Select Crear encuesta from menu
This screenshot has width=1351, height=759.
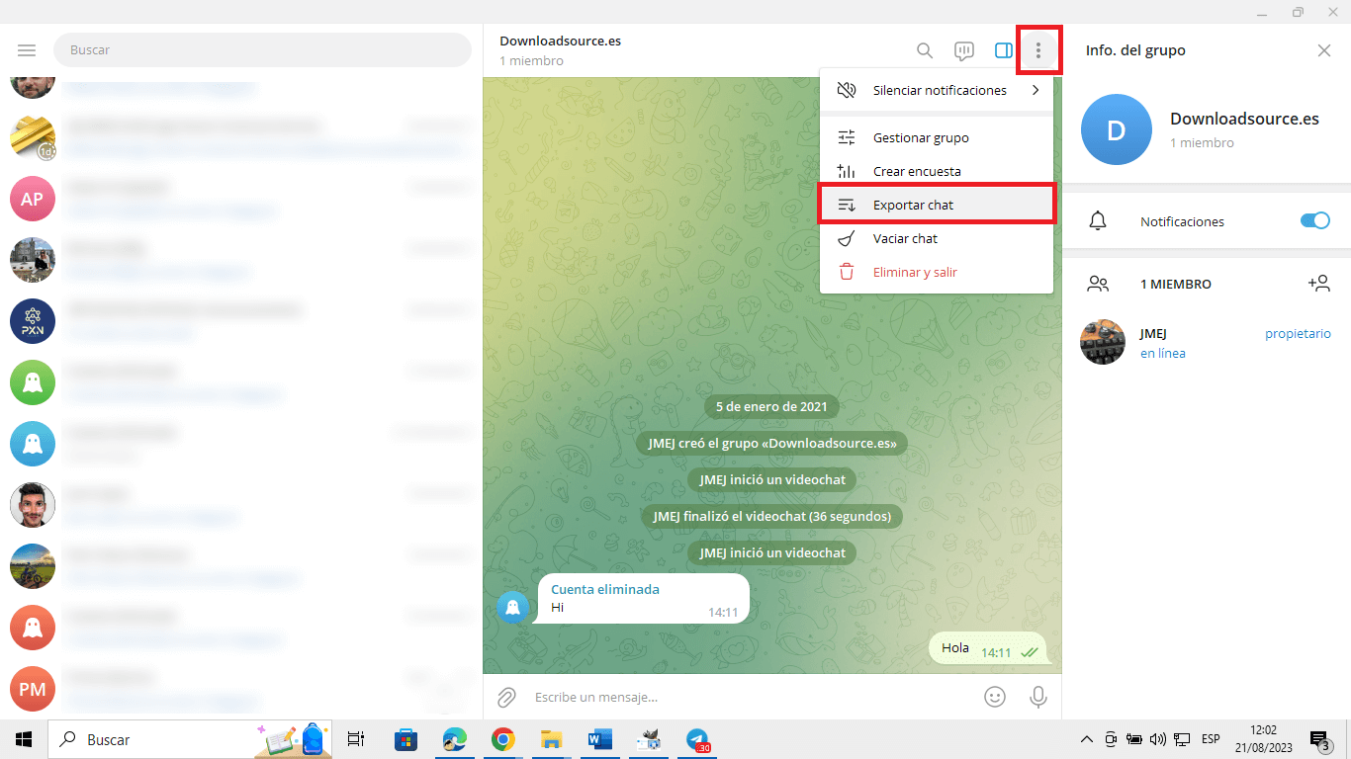click(x=937, y=171)
